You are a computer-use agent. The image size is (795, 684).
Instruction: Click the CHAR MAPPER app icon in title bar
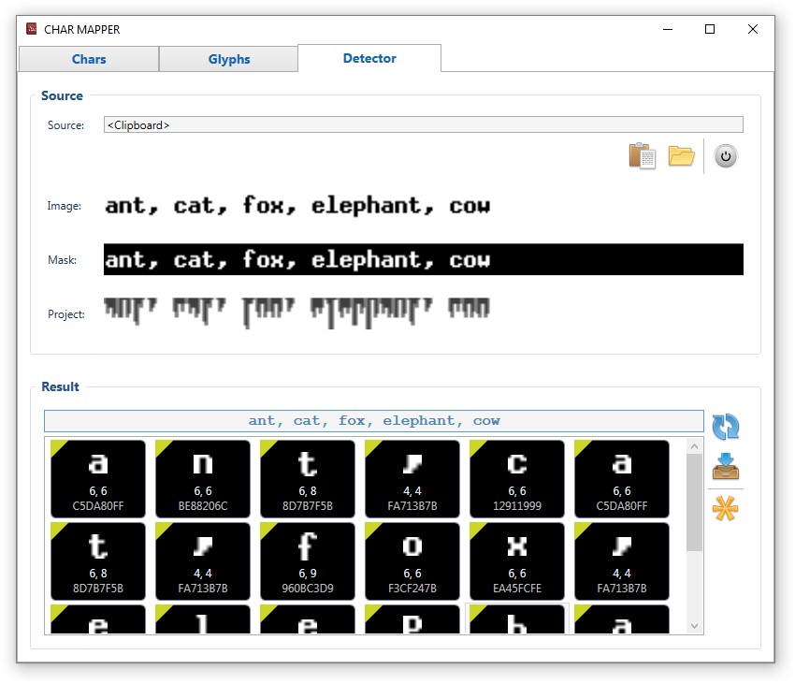pyautogui.click(x=32, y=28)
